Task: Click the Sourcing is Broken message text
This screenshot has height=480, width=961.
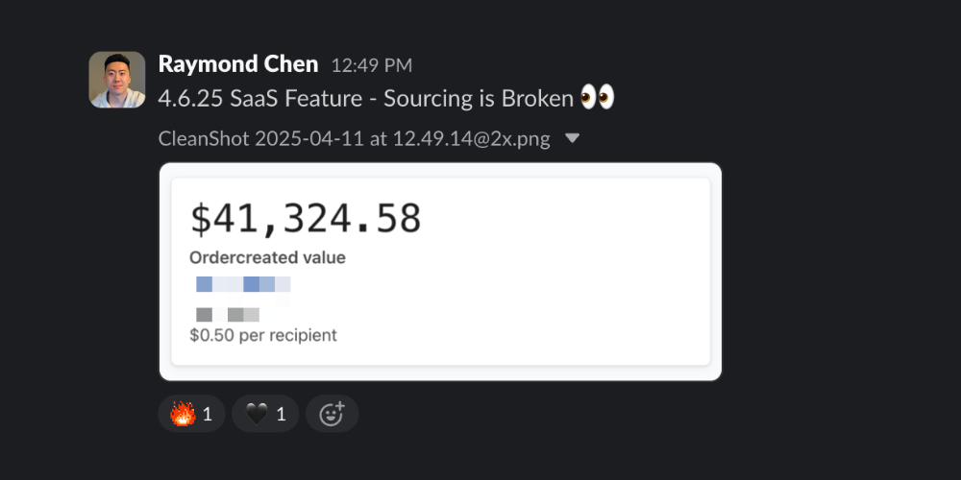Action: tap(479, 99)
